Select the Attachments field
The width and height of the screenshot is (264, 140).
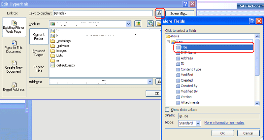(188, 102)
